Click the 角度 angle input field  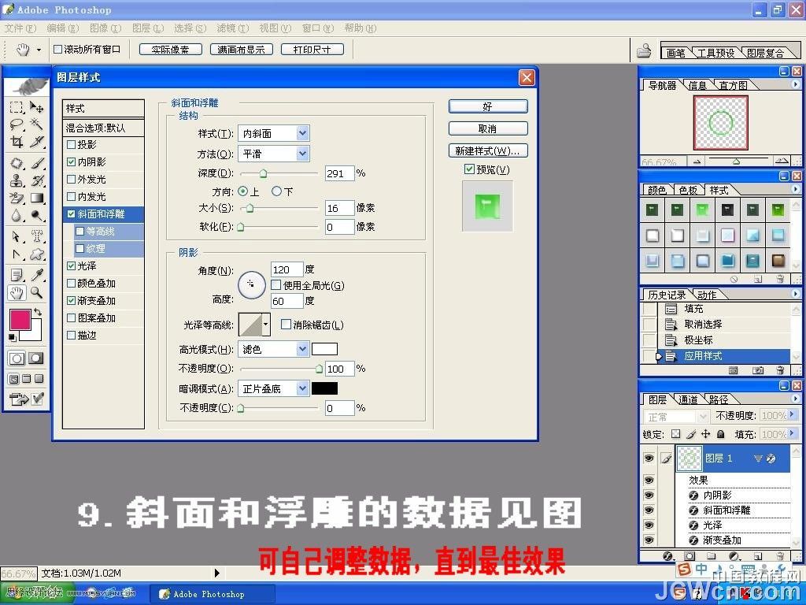(x=287, y=269)
